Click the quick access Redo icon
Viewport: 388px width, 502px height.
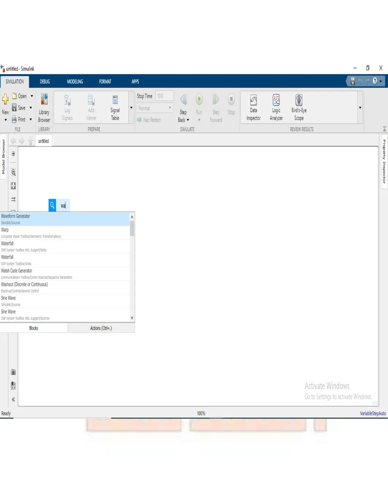pos(367,81)
